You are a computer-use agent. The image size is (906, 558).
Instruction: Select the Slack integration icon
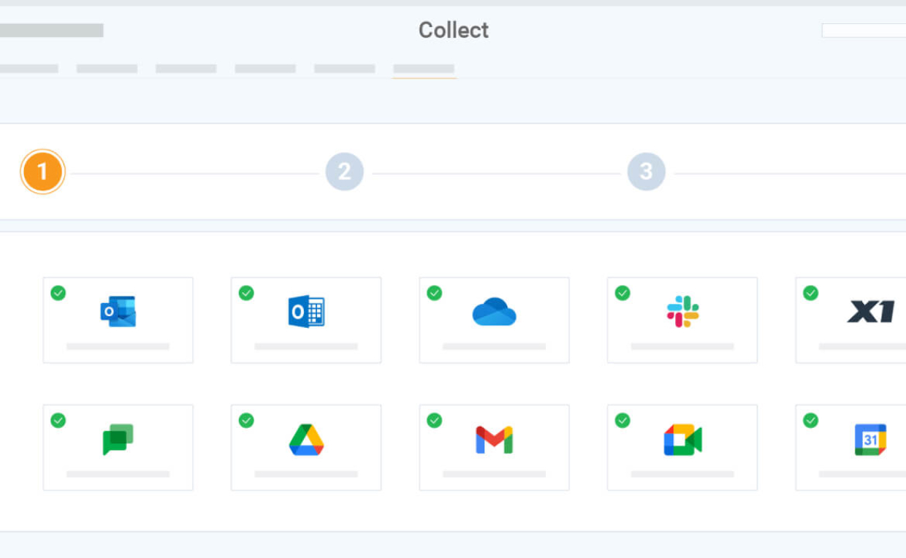[x=682, y=311]
